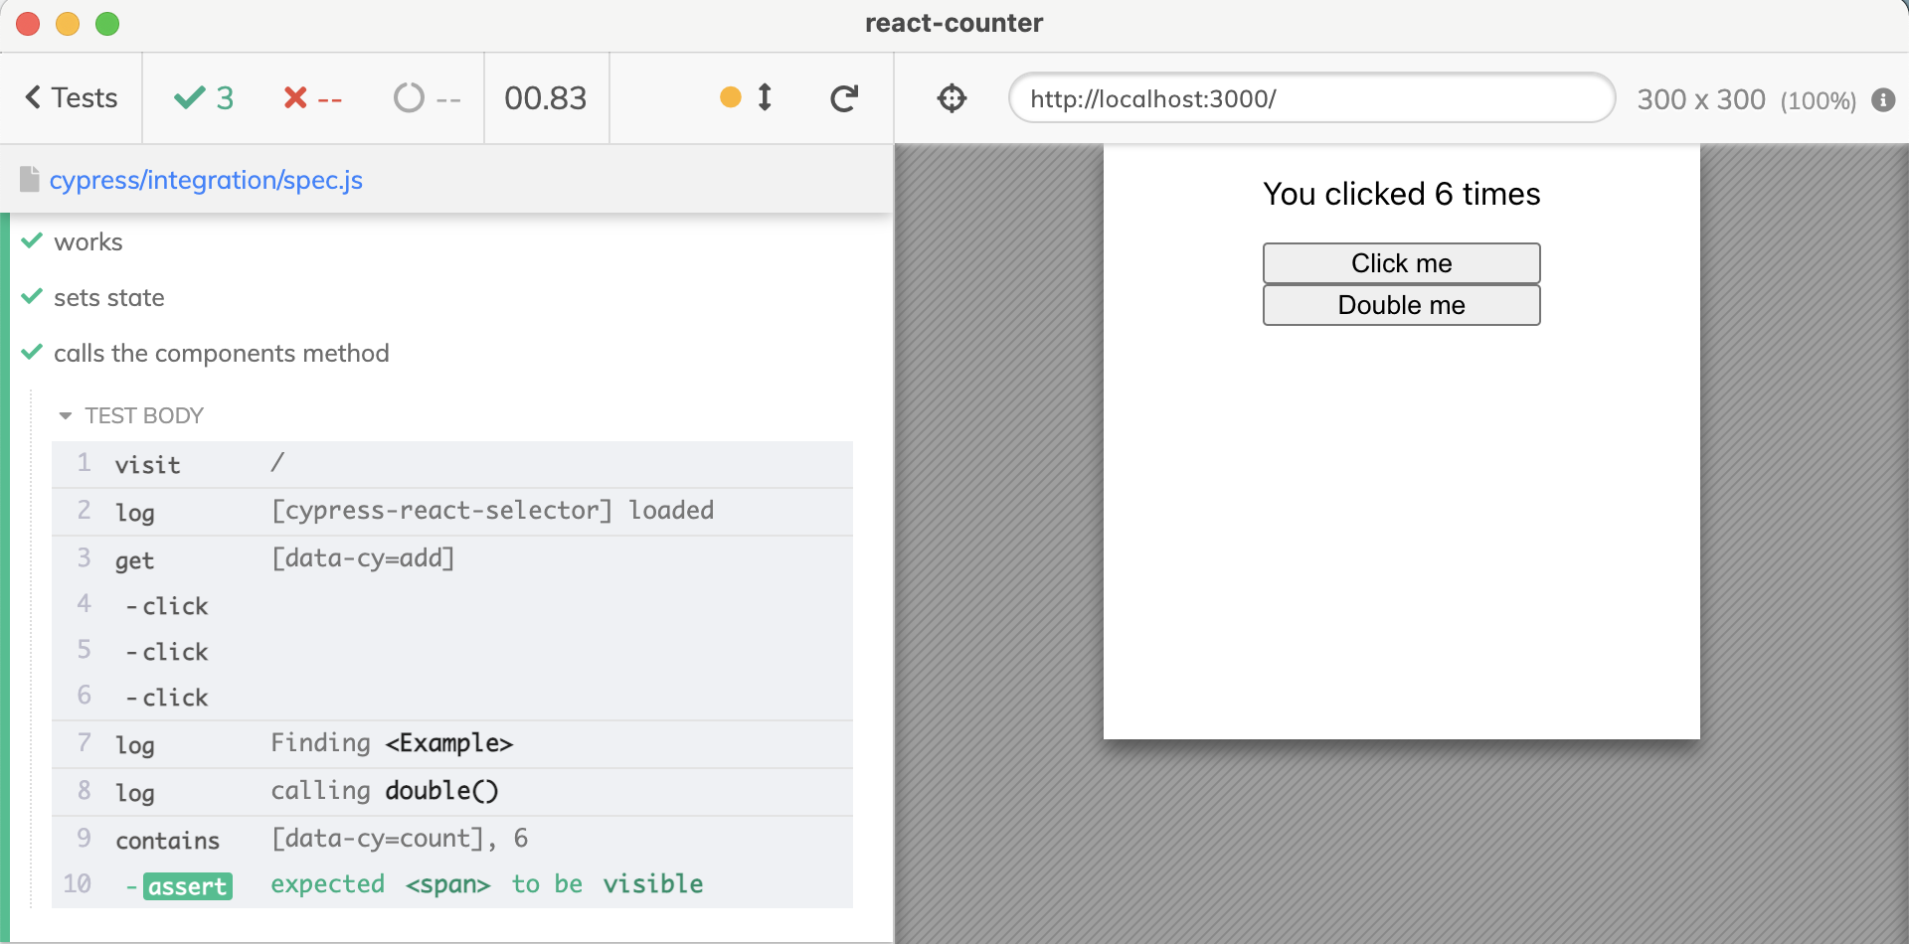The height and width of the screenshot is (944, 1909).
Task: Toggle auto-scrolling with the orange dot arrow
Action: coord(747,97)
